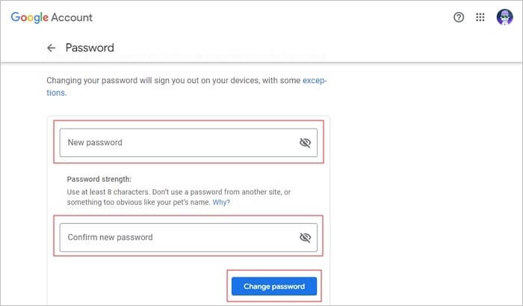Image resolution: width=523 pixels, height=306 pixels.
Task: Open the Google apps grid launcher
Action: pyautogui.click(x=480, y=17)
